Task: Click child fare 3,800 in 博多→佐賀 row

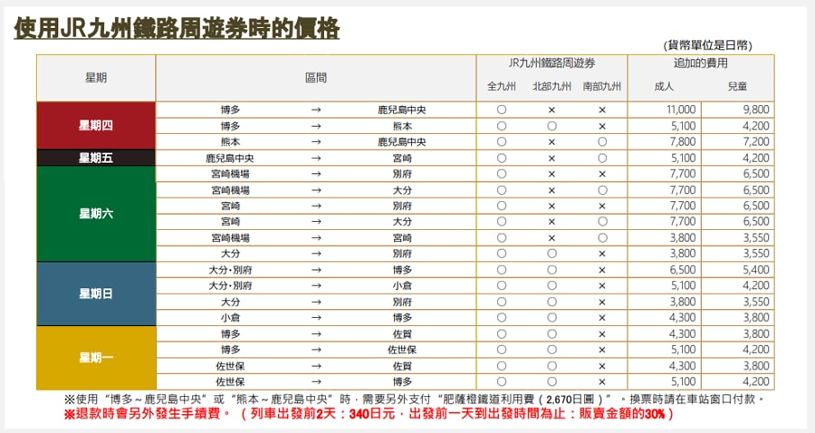Action: pyautogui.click(x=756, y=333)
